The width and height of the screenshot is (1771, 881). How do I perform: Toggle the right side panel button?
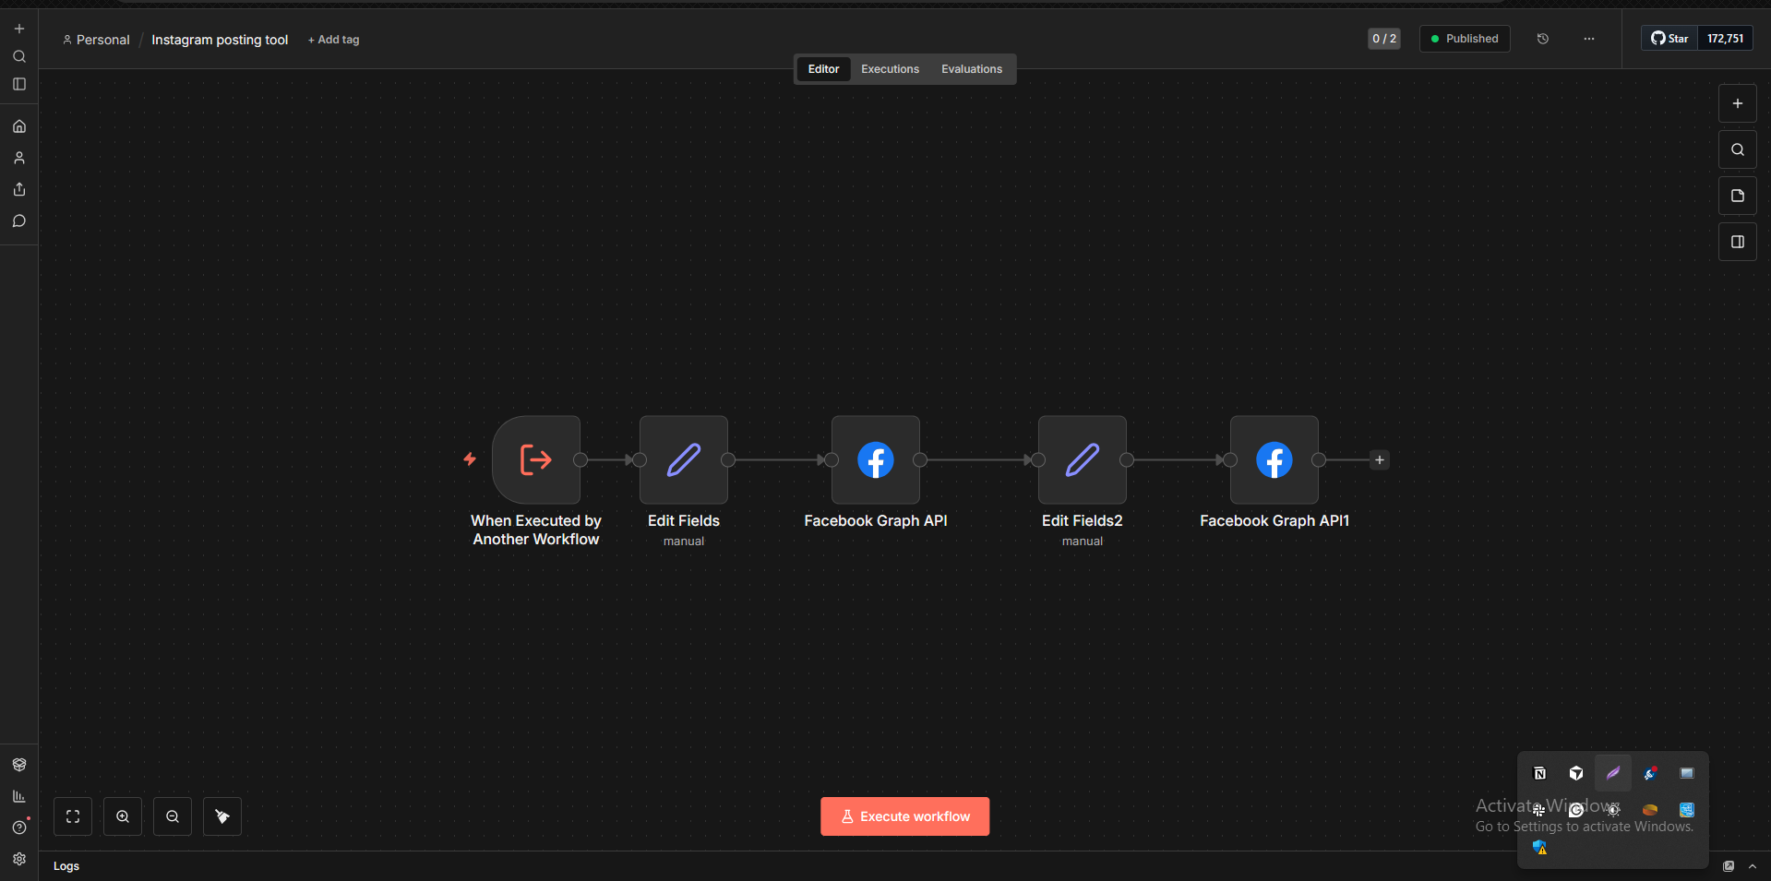tap(1737, 242)
